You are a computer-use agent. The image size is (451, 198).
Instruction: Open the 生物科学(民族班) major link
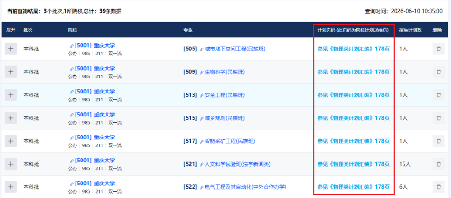point(222,72)
